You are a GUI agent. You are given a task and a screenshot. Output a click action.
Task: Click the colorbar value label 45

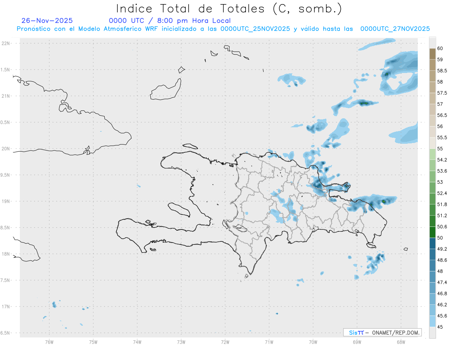pyautogui.click(x=440, y=327)
